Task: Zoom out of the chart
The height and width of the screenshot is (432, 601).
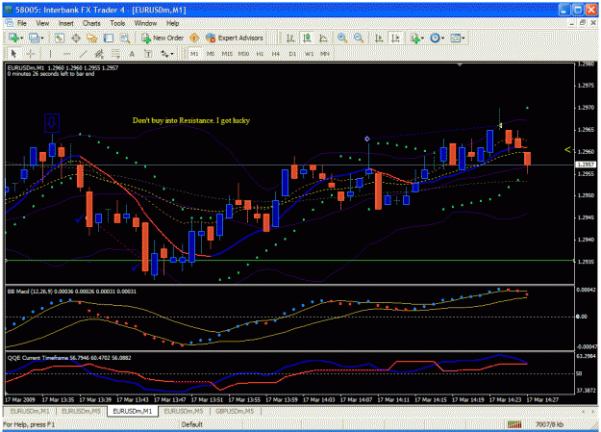Action: click(359, 38)
